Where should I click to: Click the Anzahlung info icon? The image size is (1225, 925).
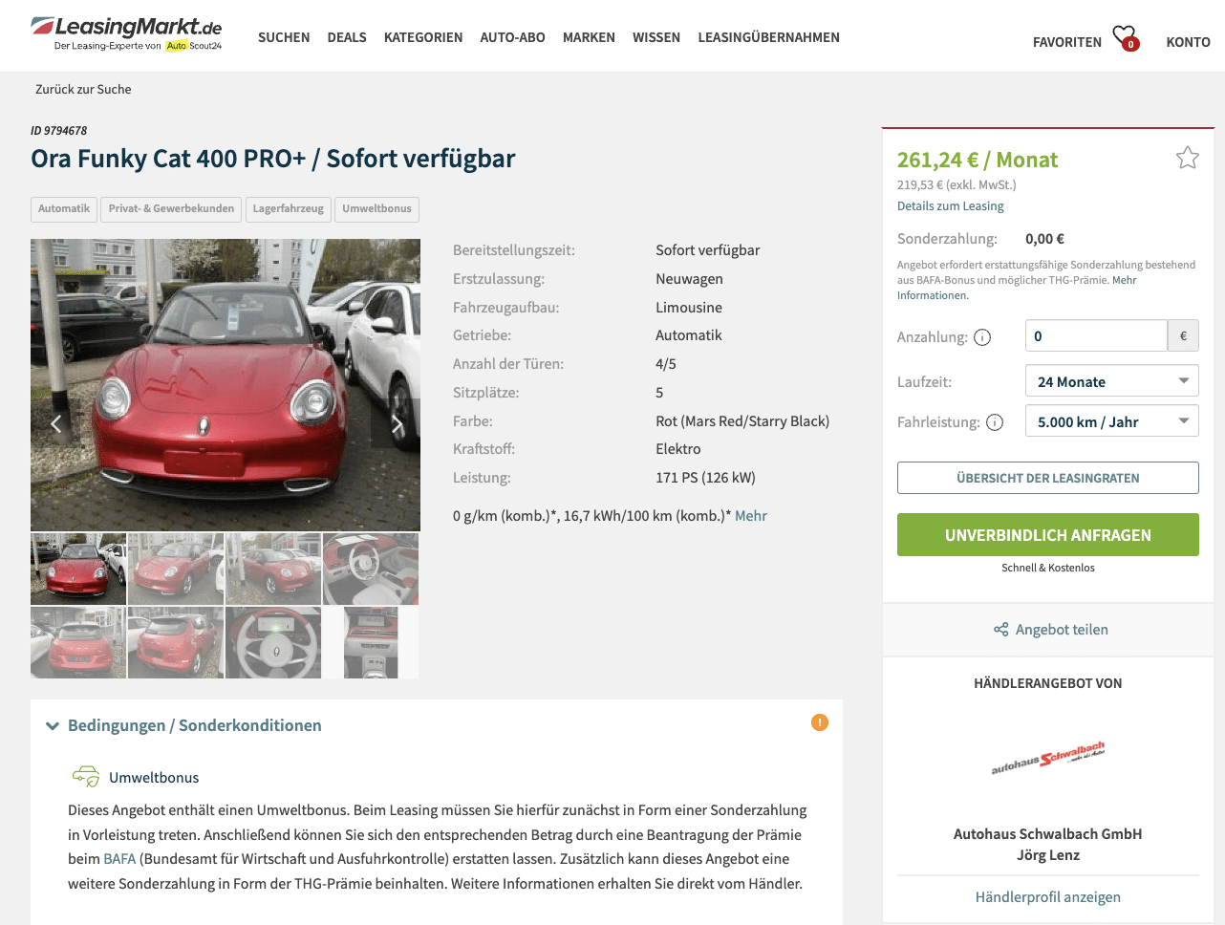982,337
